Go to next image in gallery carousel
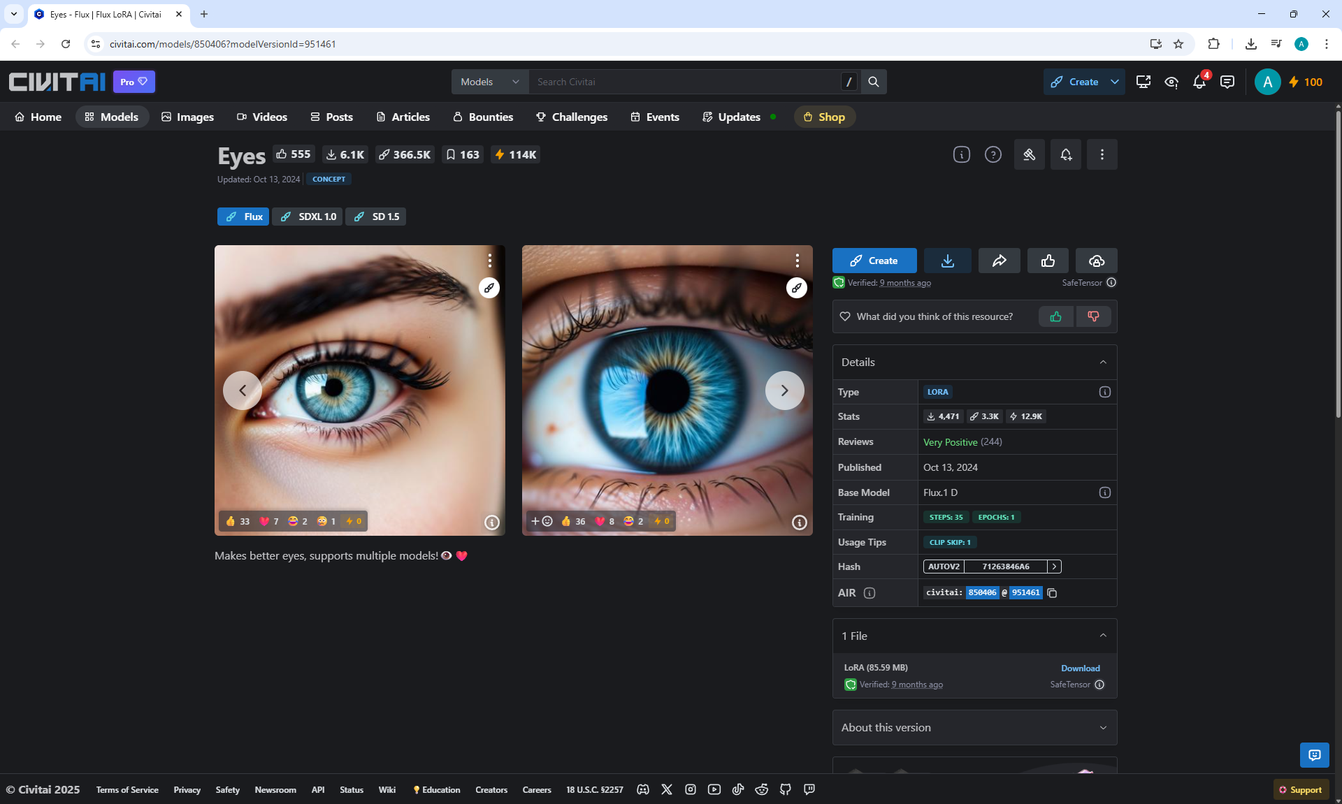The width and height of the screenshot is (1342, 804). click(784, 390)
